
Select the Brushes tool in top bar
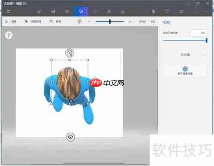pos(39,12)
